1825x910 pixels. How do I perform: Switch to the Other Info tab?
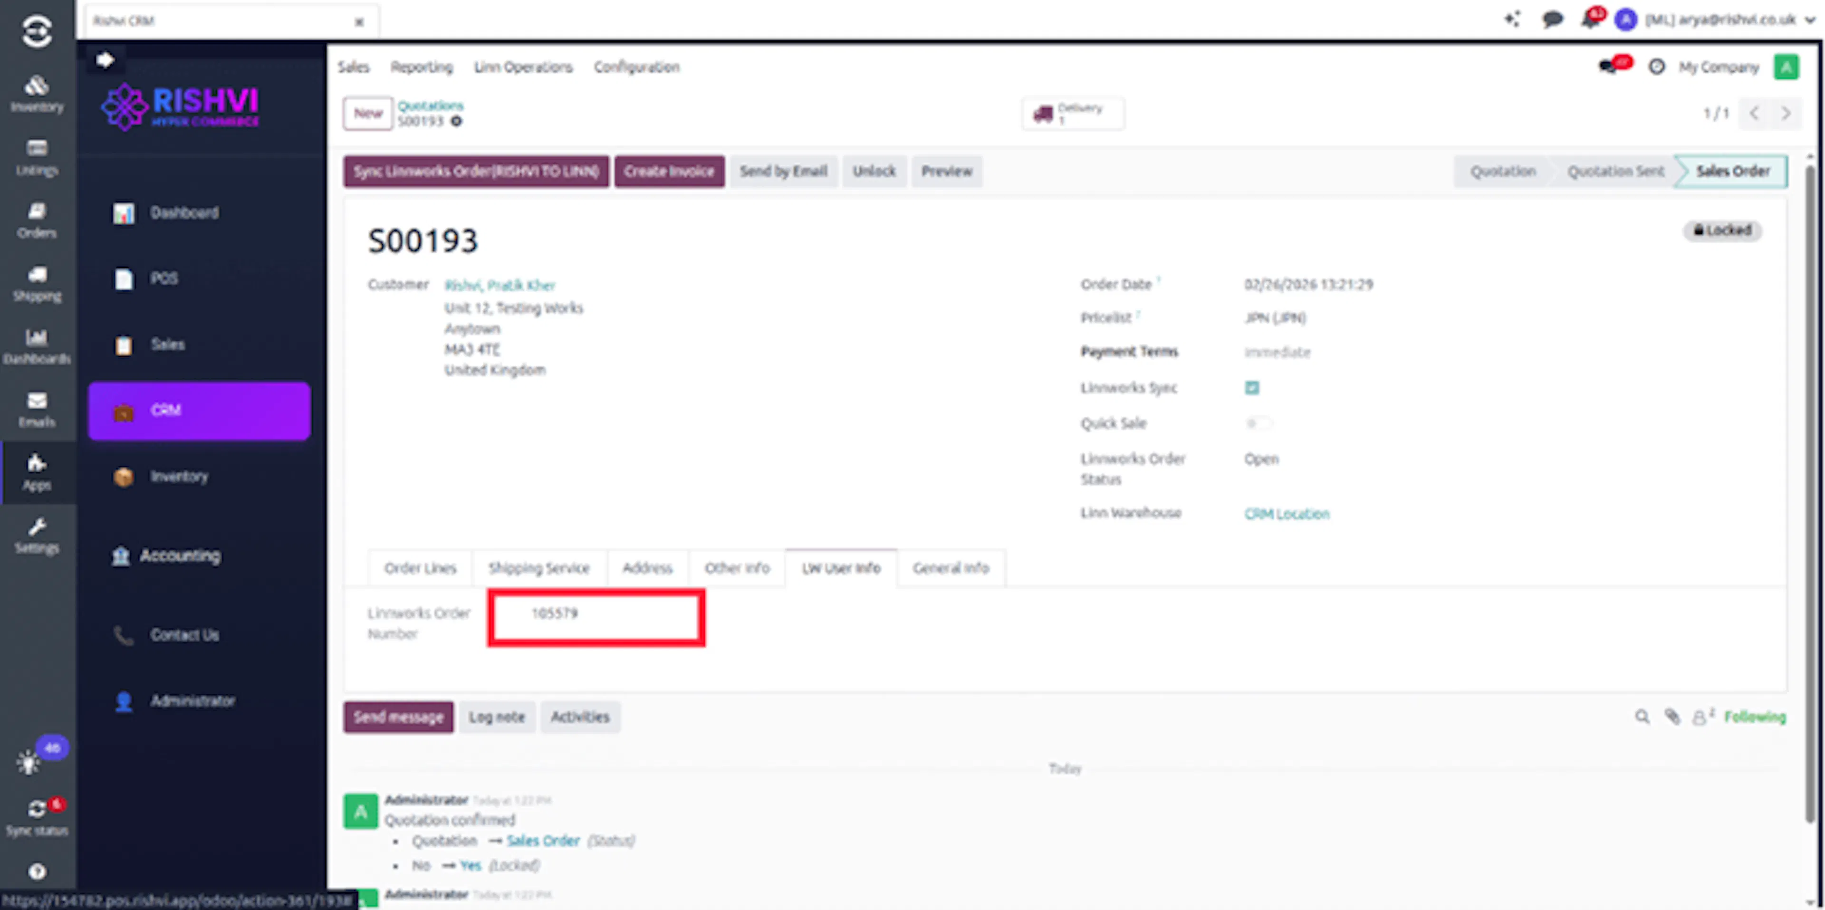coord(737,568)
